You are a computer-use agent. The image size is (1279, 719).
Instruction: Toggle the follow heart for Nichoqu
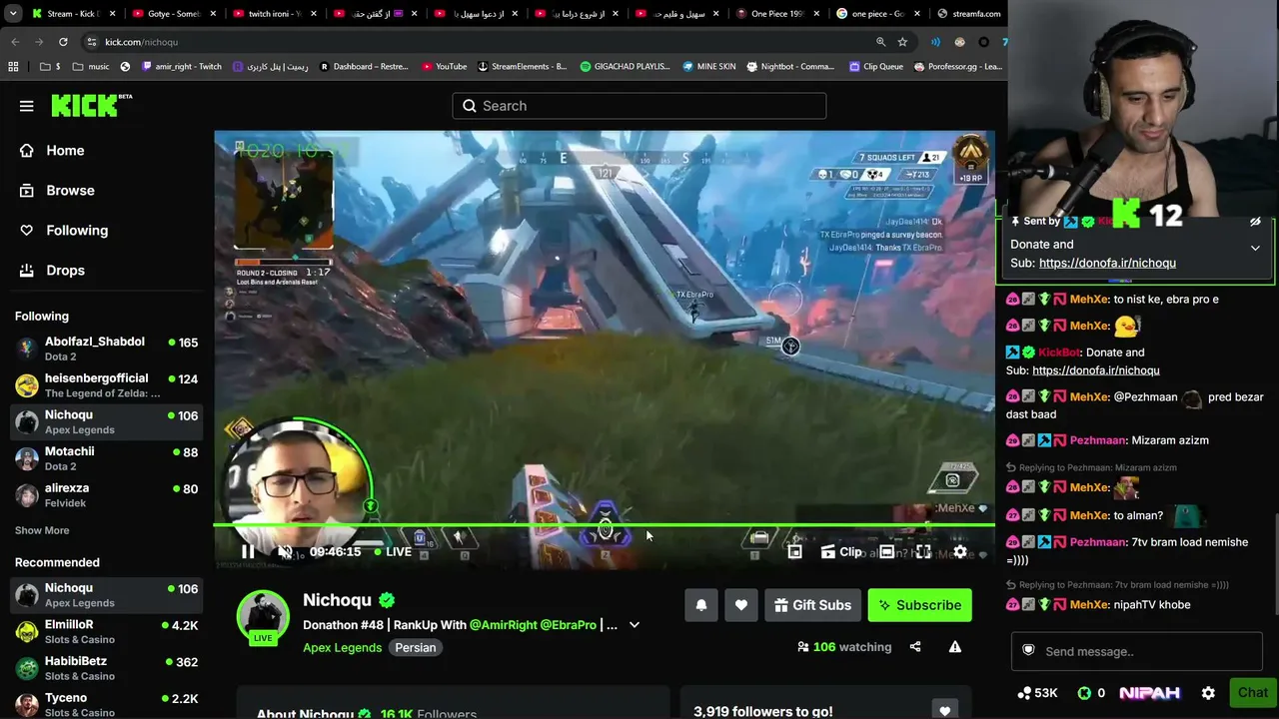tap(741, 605)
